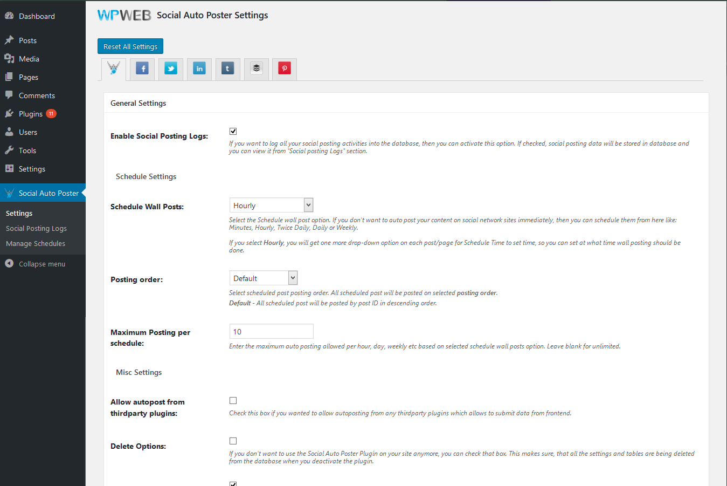Open the Comments menu
The image size is (727, 486).
point(37,95)
